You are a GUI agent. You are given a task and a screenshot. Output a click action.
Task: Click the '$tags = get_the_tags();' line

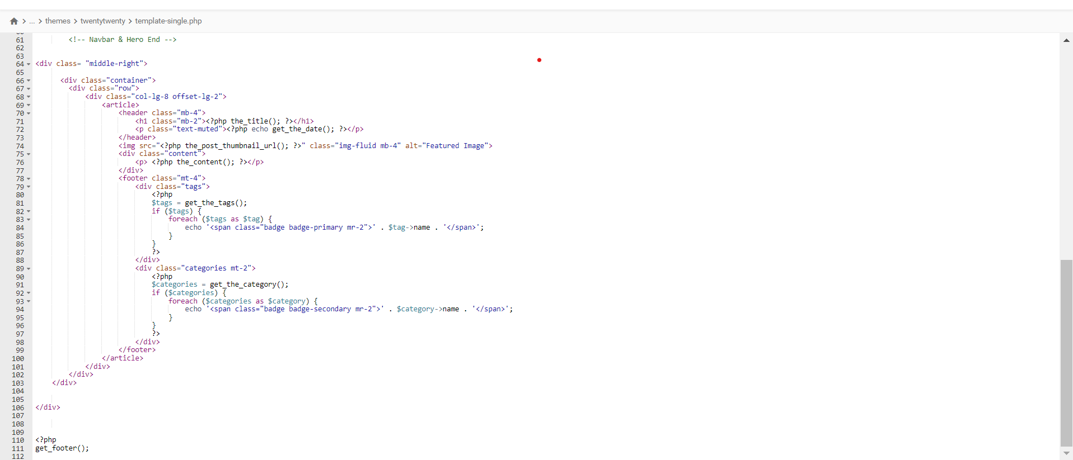[199, 203]
